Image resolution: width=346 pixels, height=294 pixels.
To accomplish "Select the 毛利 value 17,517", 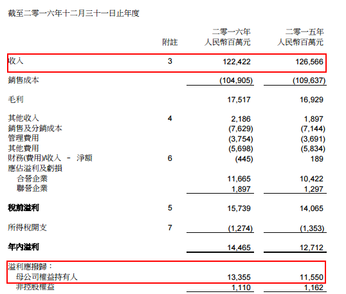I will [x=239, y=100].
